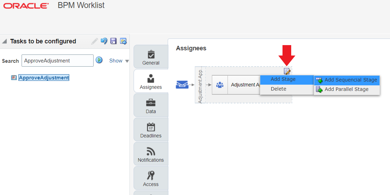390x195 pixels.
Task: Go to the Deadlines tab
Action: [151, 130]
